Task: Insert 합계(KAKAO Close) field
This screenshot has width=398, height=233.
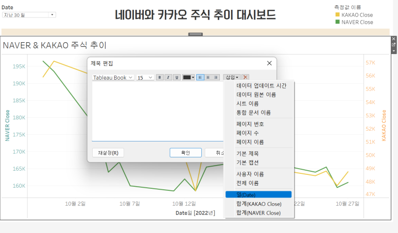Action: click(x=258, y=204)
